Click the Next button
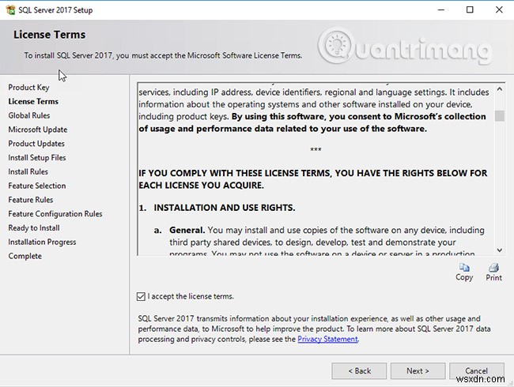 click(x=418, y=371)
